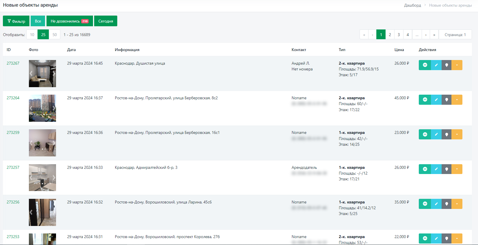The image size is (478, 245).
Task: Click map pin icon for listing 273264
Action: point(447,100)
